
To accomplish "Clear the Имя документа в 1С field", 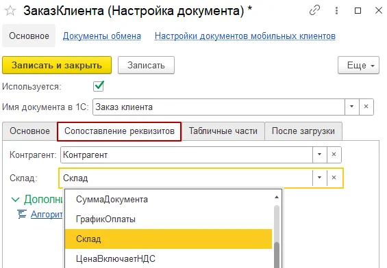I will 366,107.
